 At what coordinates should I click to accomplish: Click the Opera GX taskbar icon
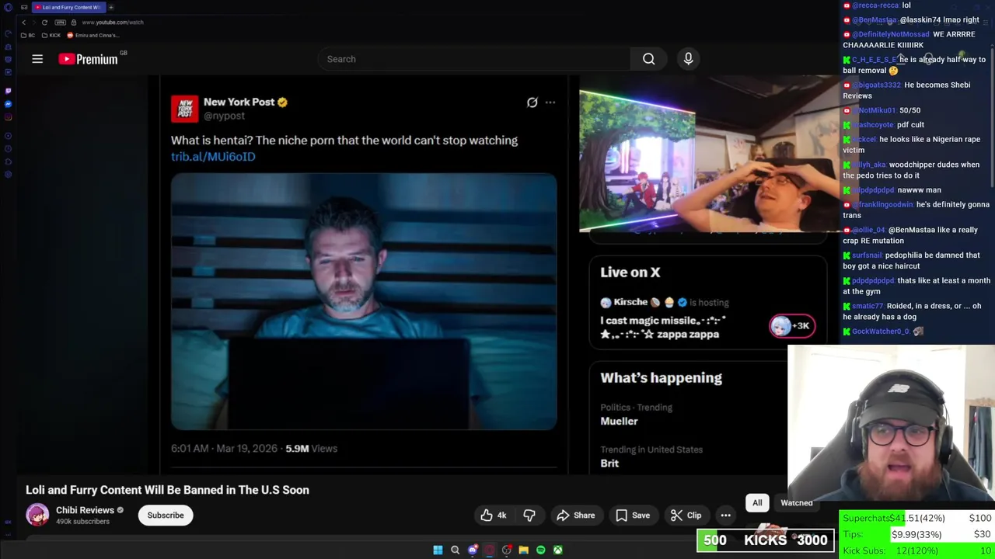tap(489, 550)
